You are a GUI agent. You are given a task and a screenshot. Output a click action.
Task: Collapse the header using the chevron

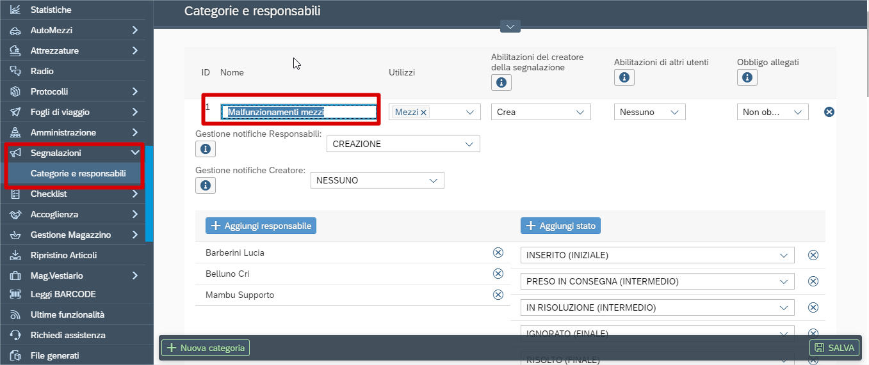click(x=510, y=26)
